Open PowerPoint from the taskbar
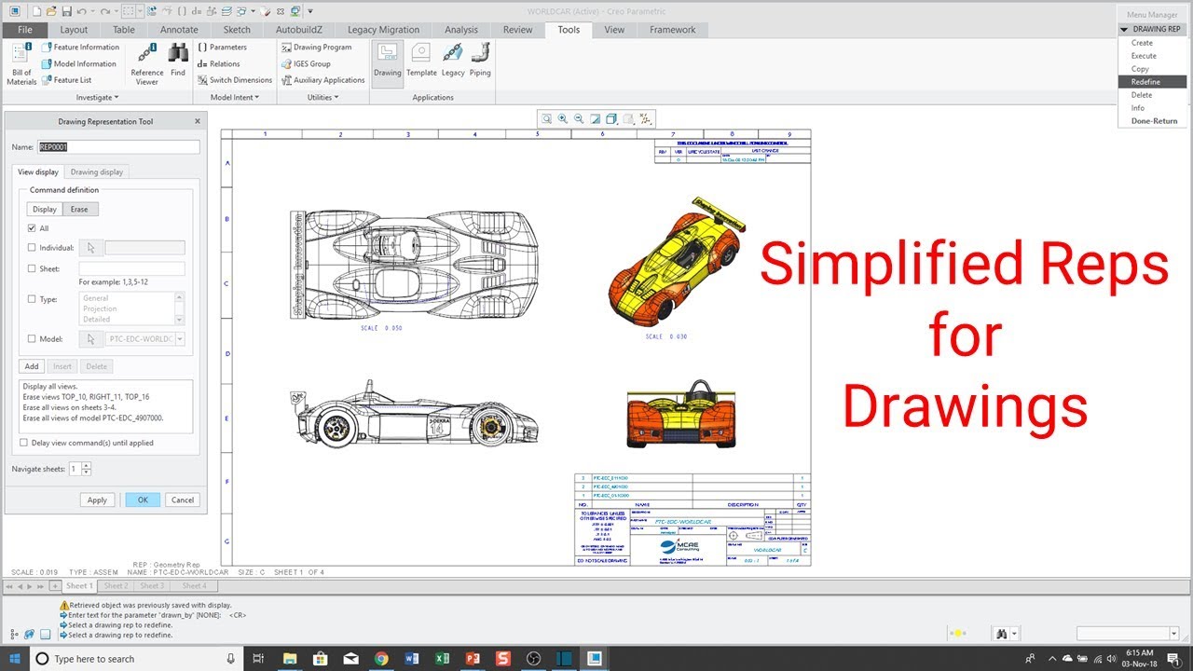Viewport: 1193px width, 671px height. pyautogui.click(x=473, y=659)
